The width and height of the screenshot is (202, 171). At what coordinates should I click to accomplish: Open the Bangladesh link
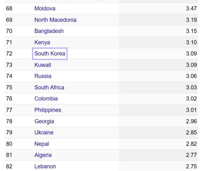(x=49, y=31)
